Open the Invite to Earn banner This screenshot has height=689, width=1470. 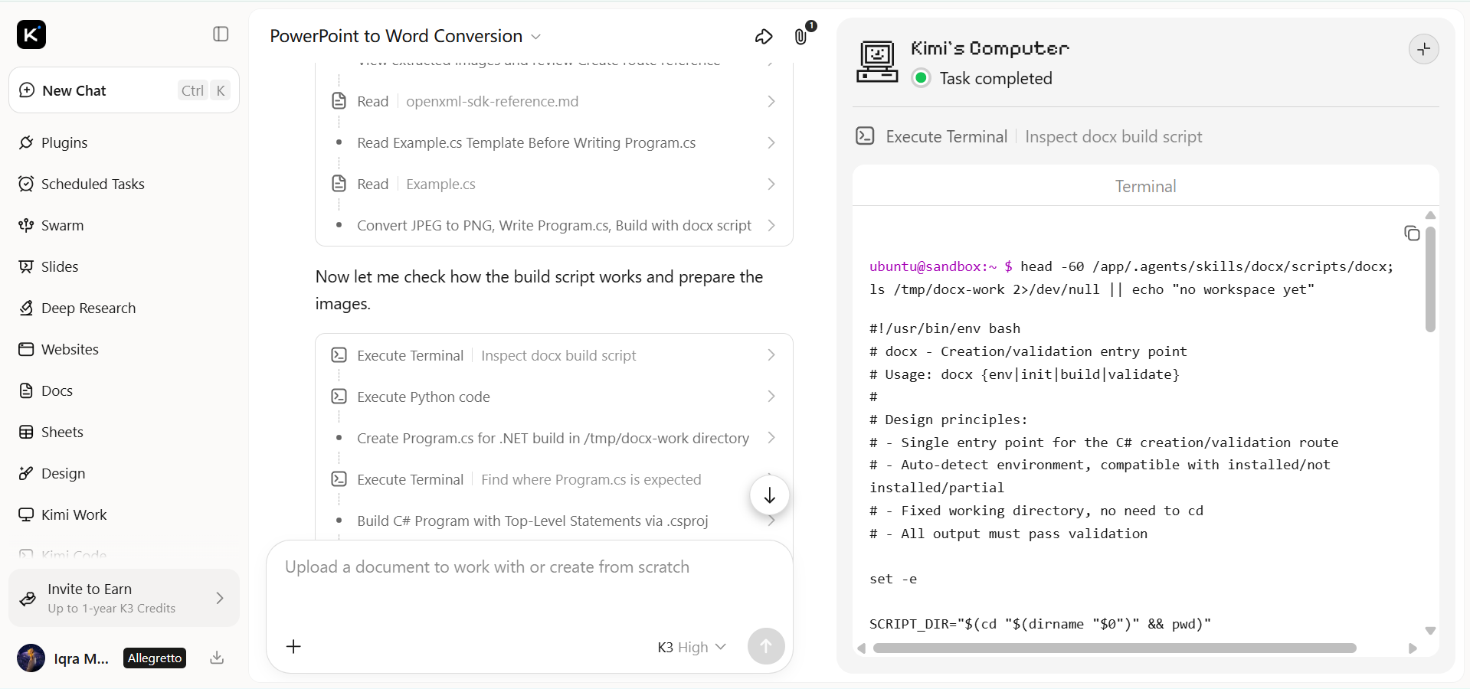coord(124,598)
